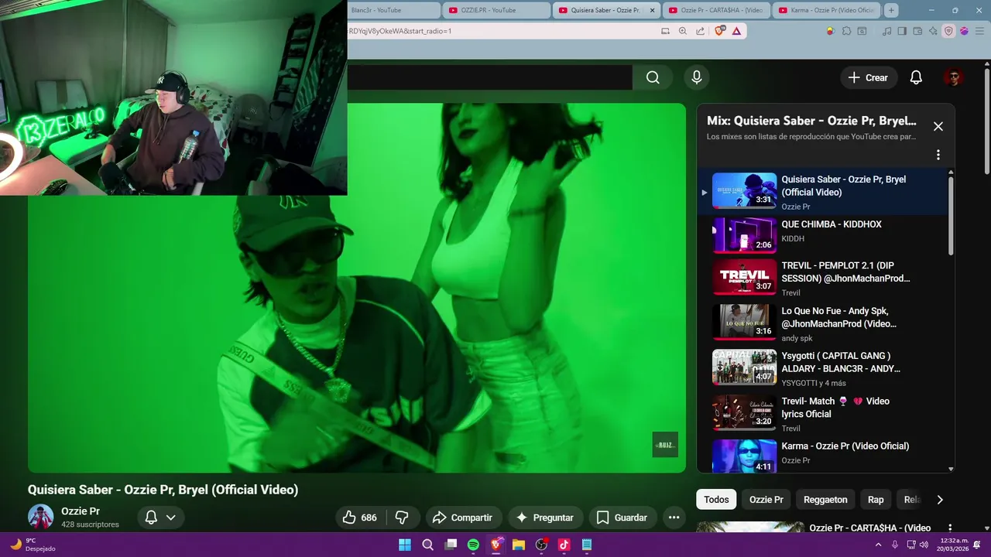Viewport: 991px width, 557px height.
Task: Select the Todos filter chip
Action: tap(716, 500)
